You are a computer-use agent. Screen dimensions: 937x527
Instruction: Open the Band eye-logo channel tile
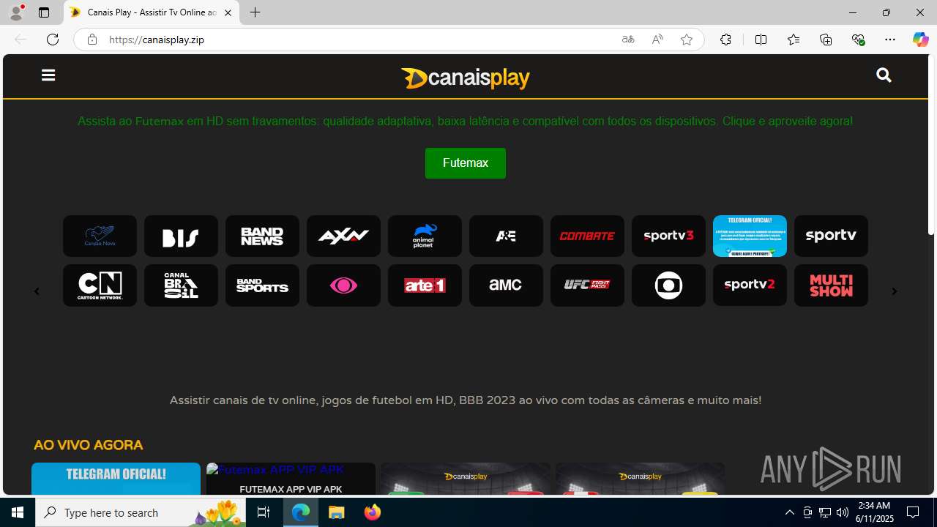(x=343, y=285)
